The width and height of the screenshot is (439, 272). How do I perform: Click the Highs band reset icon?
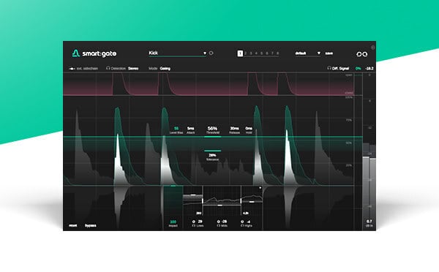pos(242,222)
